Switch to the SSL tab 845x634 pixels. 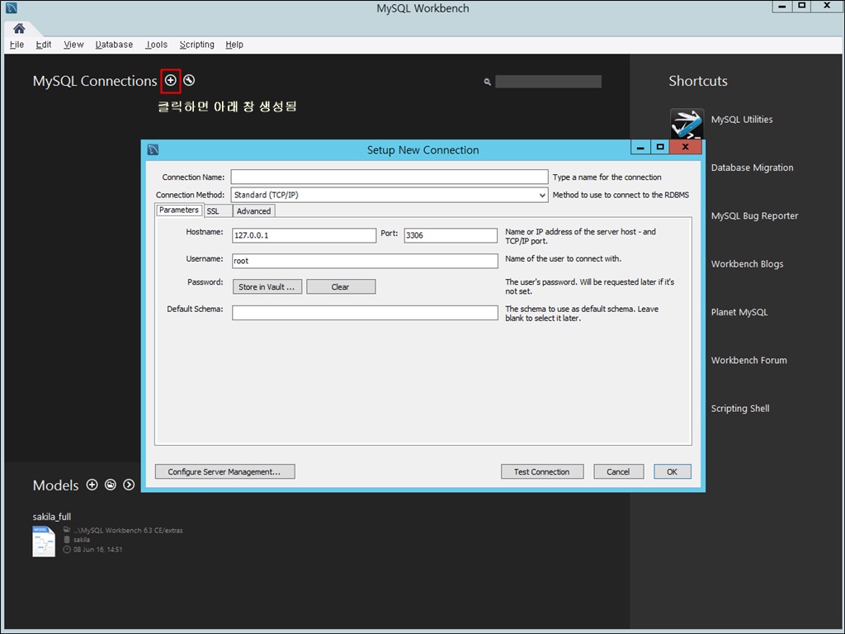(x=217, y=211)
